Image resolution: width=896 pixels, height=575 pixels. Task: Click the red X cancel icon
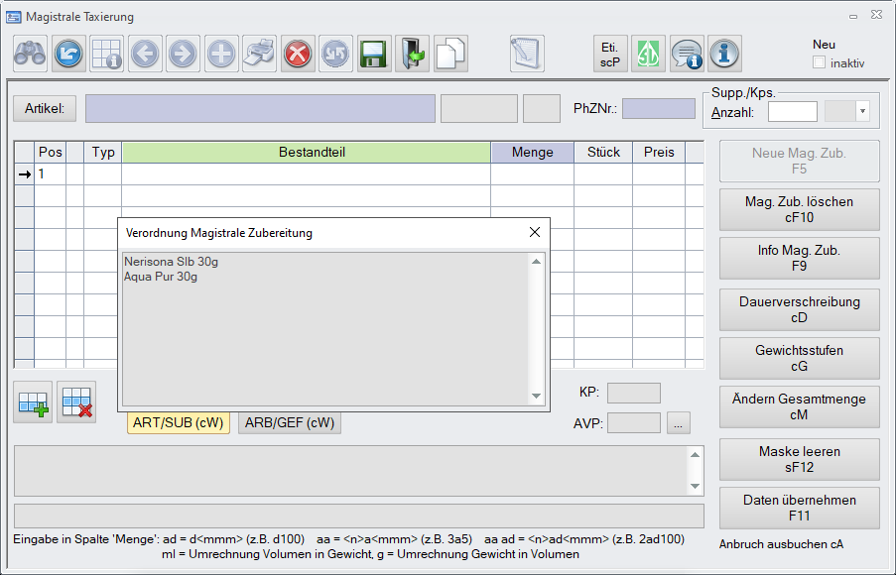click(x=297, y=54)
